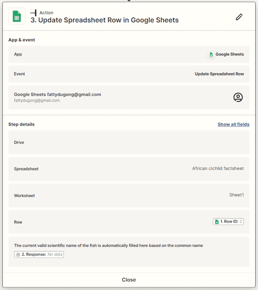Click the Spreadsheet field label
The width and height of the screenshot is (258, 290).
[x=26, y=169]
